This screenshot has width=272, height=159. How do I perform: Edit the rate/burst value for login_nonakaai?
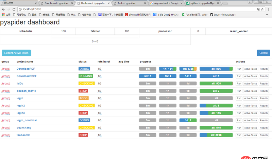click(100, 120)
